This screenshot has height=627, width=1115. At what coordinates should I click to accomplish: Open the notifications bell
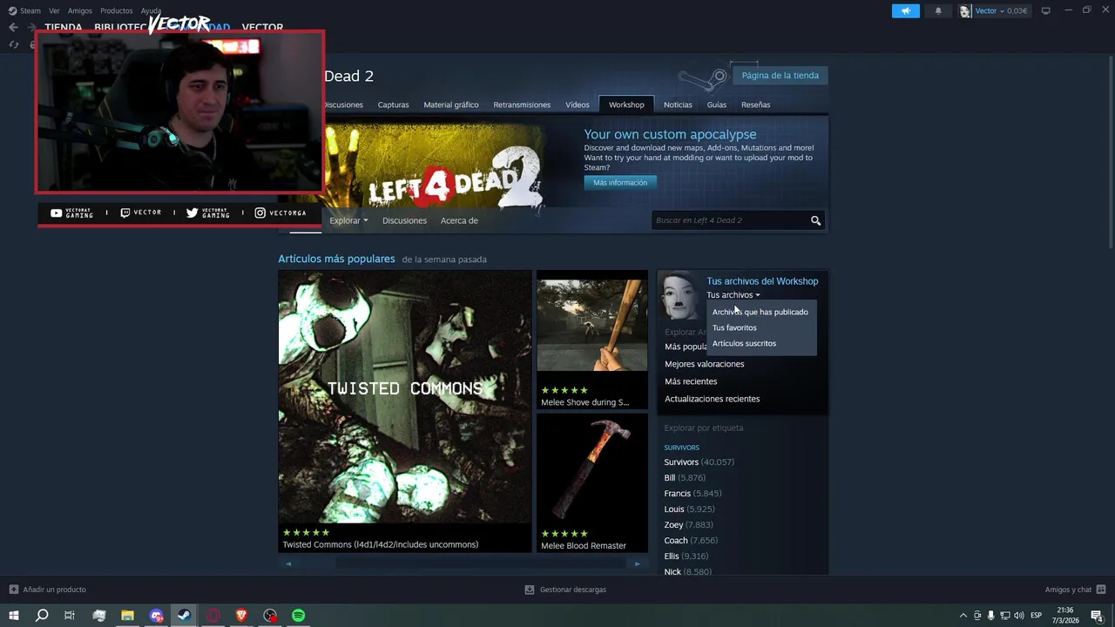tap(938, 10)
